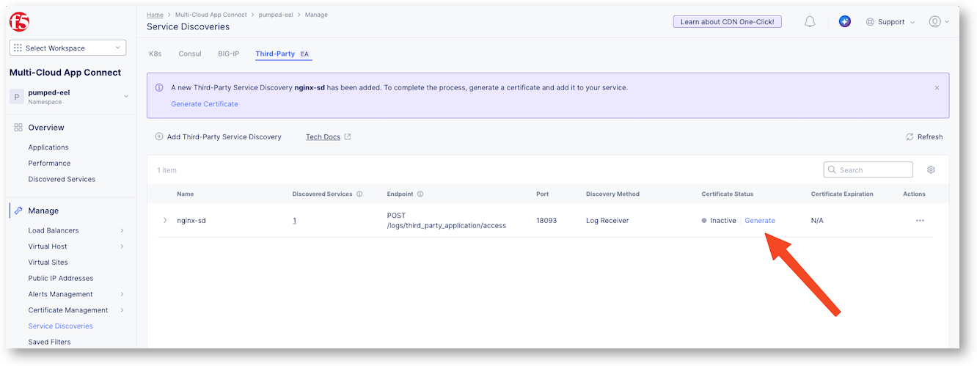
Task: Switch to the Consul tab
Action: click(190, 54)
